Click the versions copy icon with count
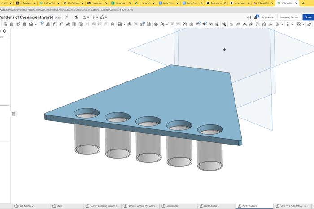The width and height of the screenshot is (314, 209). [84, 17]
